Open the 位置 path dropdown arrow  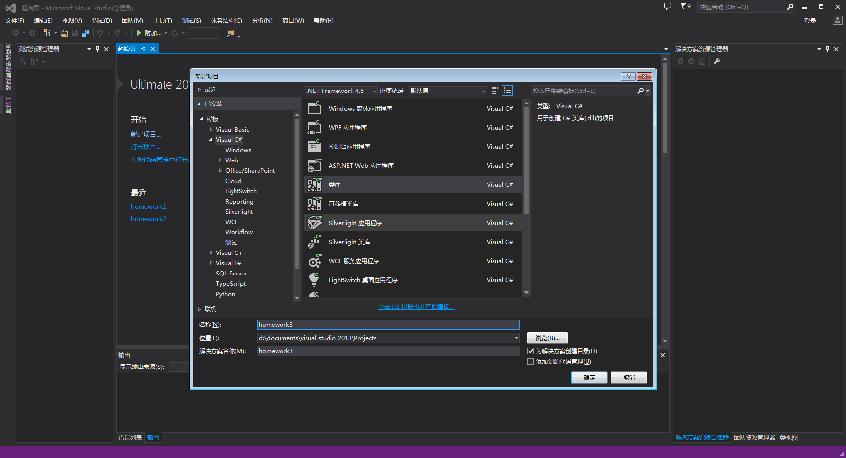pyautogui.click(x=516, y=338)
